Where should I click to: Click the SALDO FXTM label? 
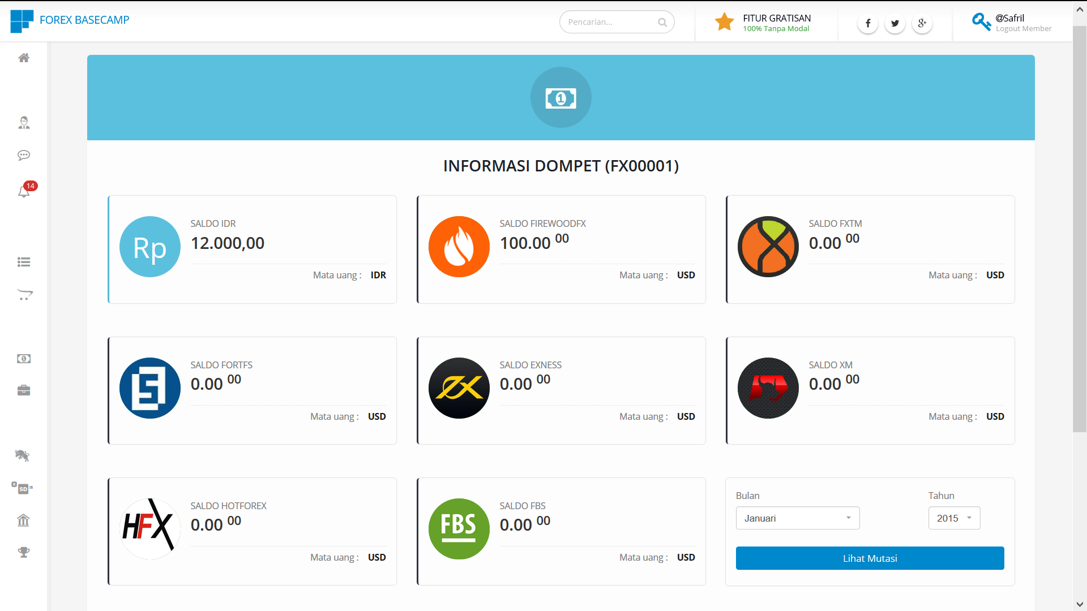point(835,223)
